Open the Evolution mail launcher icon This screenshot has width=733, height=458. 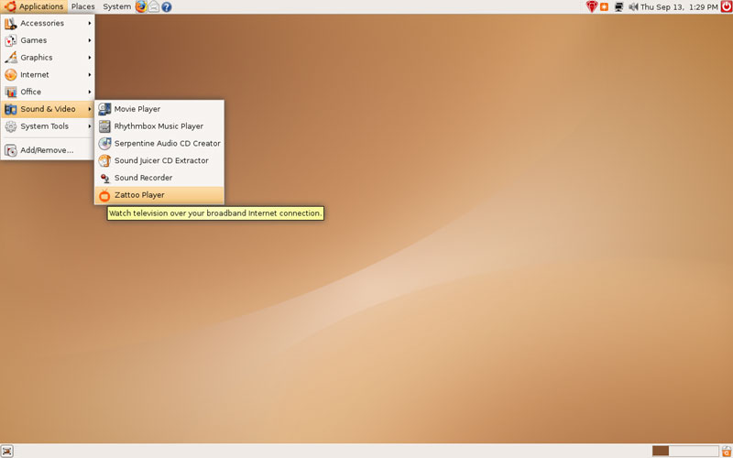(x=154, y=6)
